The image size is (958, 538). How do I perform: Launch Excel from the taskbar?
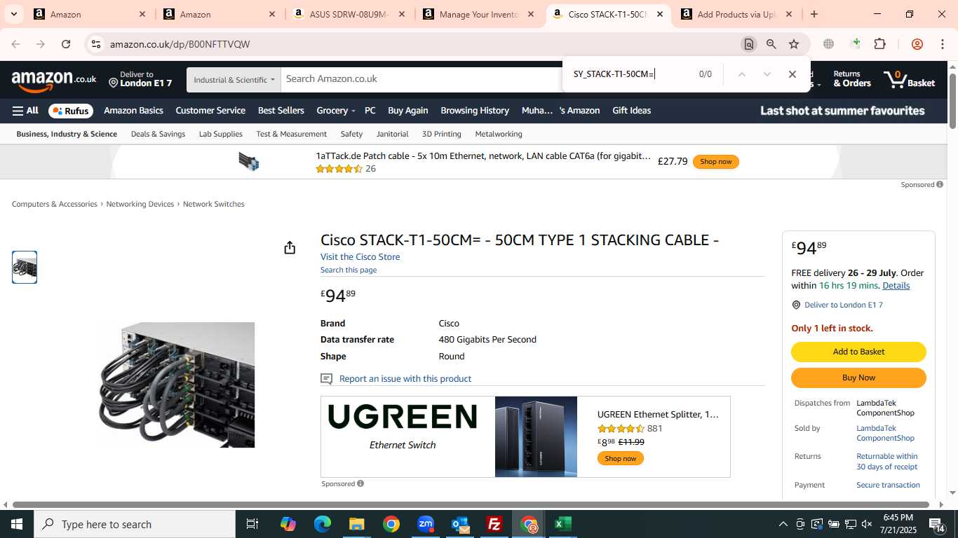(x=562, y=524)
